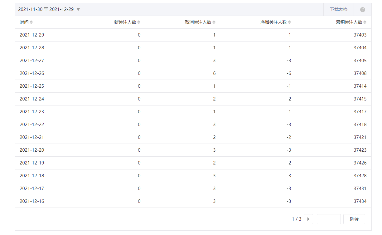Click 下载表格 to download table

pos(338,9)
